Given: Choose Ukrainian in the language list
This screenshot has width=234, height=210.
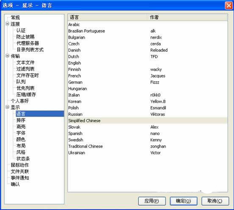Looking at the screenshot, I should point(77,153).
